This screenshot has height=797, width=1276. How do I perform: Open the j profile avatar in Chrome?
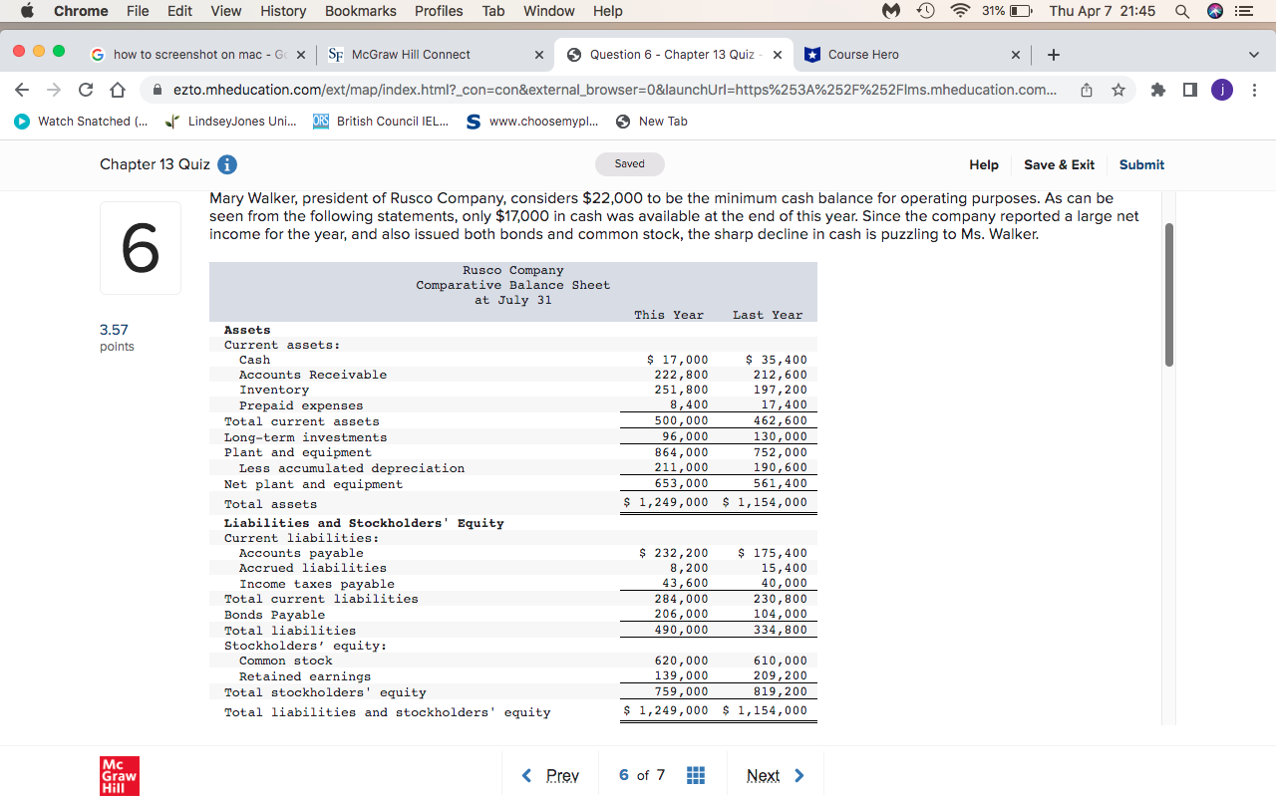point(1221,89)
